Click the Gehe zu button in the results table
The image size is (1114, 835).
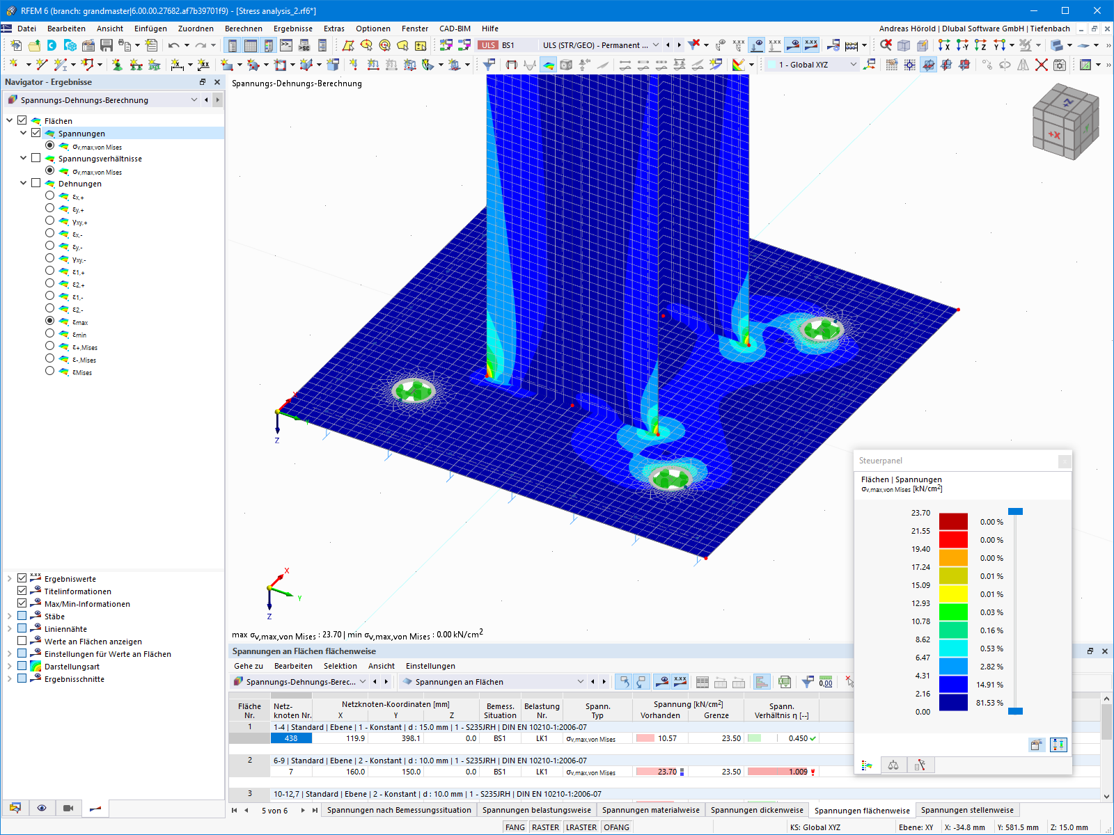[x=249, y=666]
